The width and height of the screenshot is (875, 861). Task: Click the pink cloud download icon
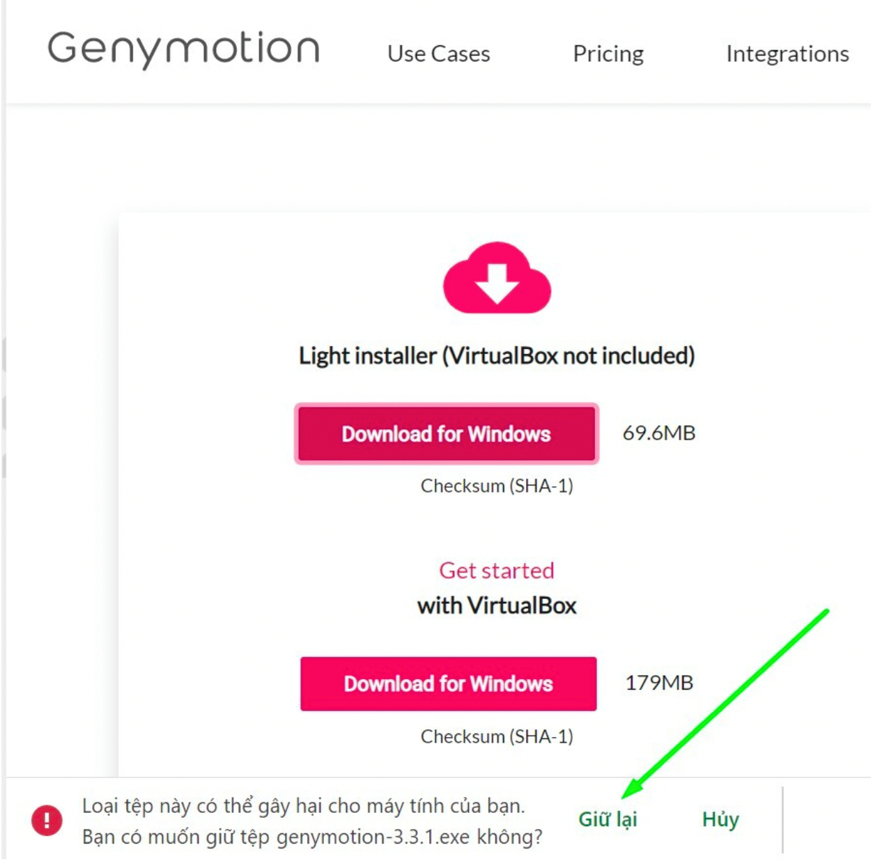(x=497, y=277)
